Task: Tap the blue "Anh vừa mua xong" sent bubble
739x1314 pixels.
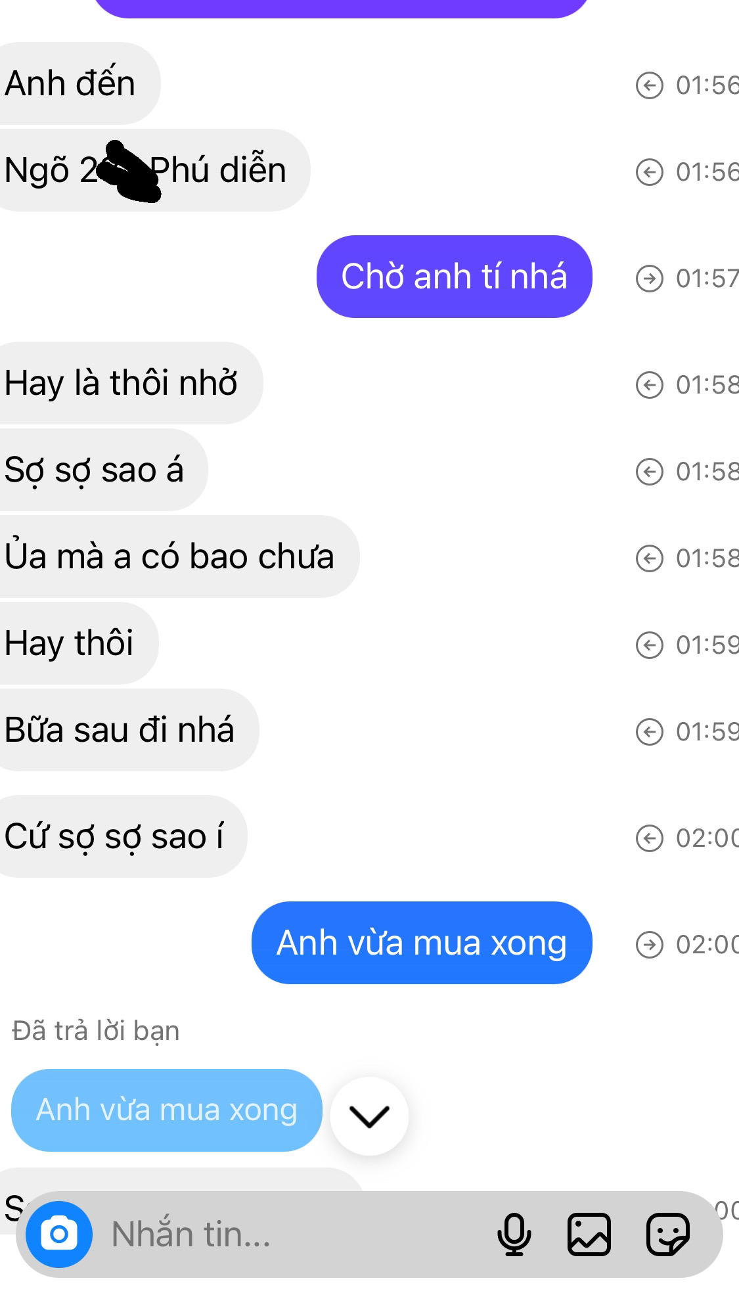Action: (421, 943)
